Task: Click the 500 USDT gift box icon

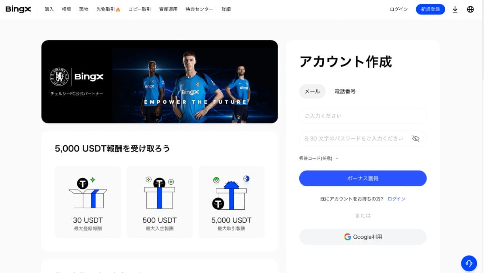Action: point(160,193)
